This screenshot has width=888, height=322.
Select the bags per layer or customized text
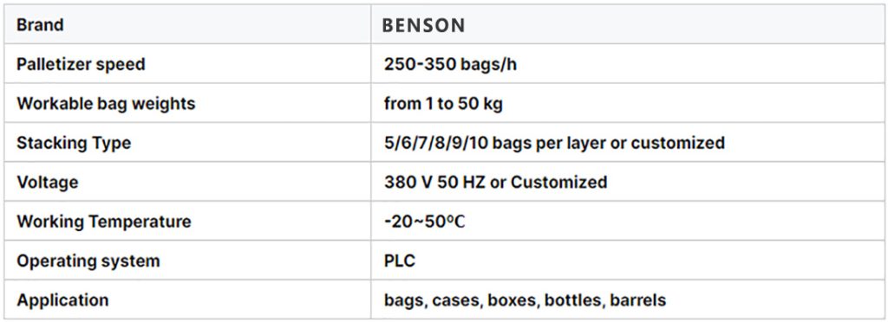coord(609,143)
